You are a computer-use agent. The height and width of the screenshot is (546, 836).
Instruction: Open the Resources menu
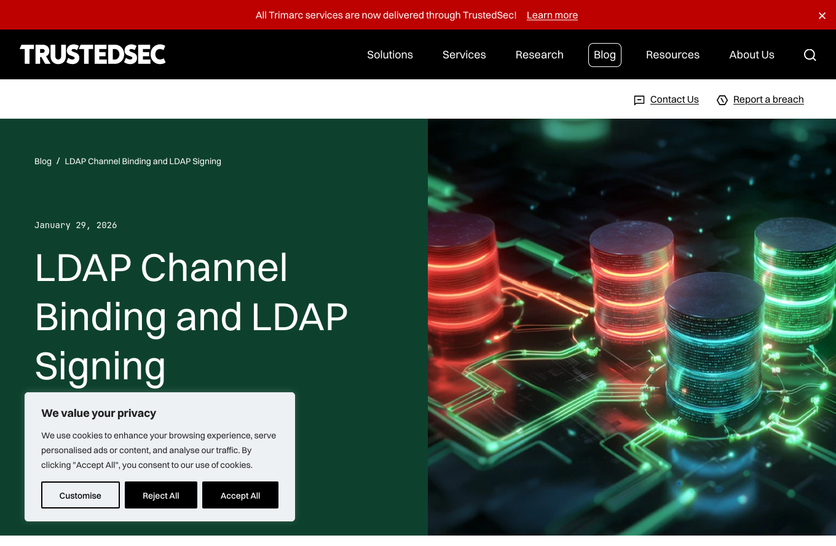click(672, 55)
